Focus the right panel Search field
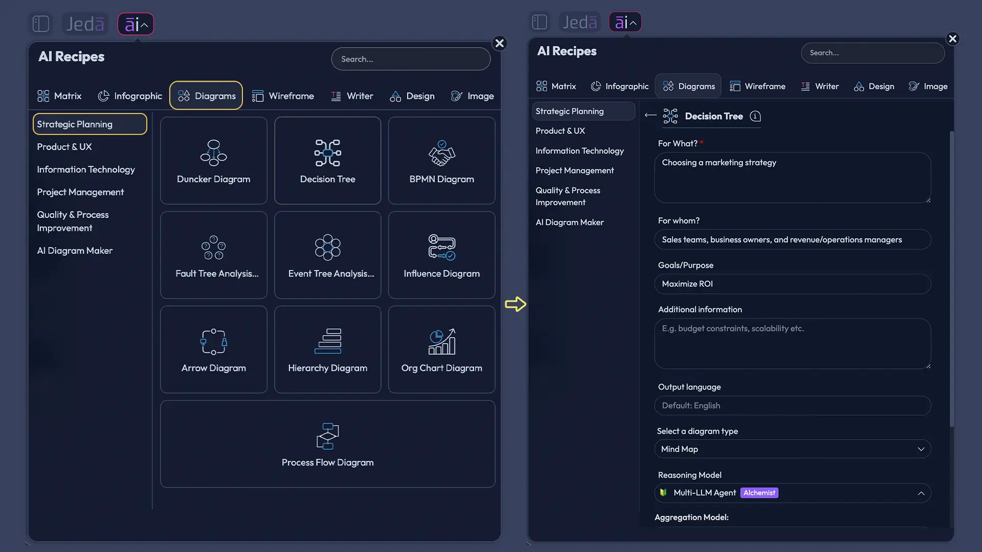Viewport: 982px width, 552px height. point(873,53)
